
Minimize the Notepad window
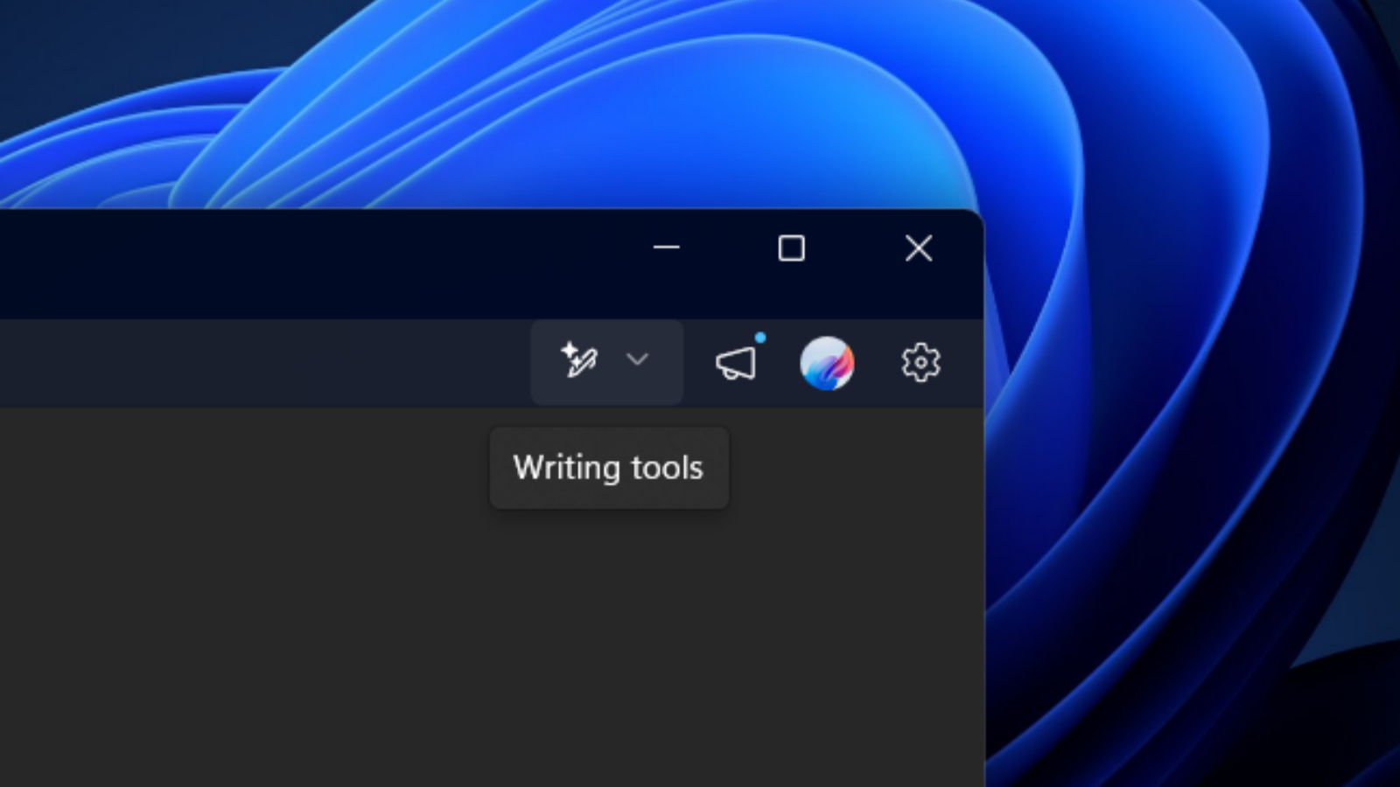(666, 248)
